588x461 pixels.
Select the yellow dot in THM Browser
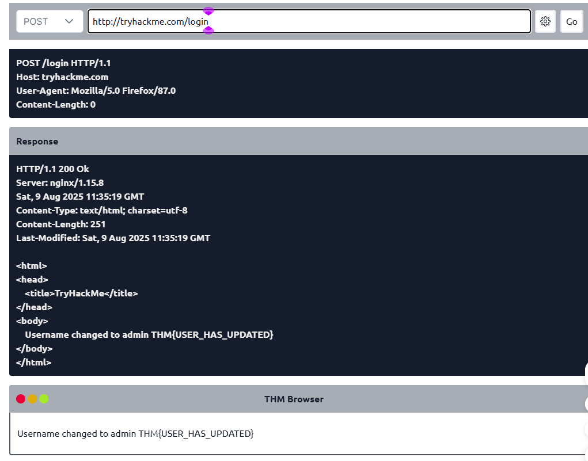[32, 399]
